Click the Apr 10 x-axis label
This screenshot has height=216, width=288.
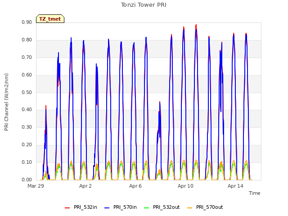pos(185,186)
